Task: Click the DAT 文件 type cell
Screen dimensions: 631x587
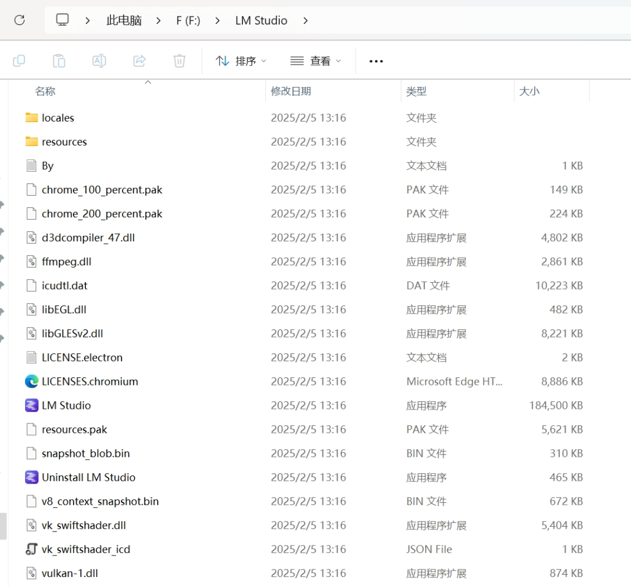Action: coord(428,286)
